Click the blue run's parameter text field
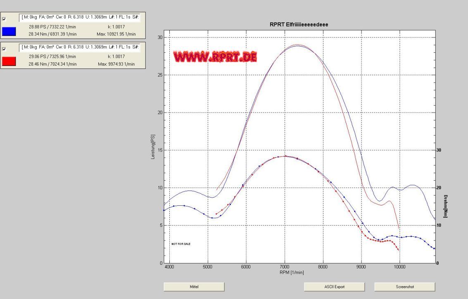This screenshot has height=299, width=468. pos(80,18)
